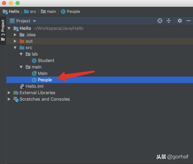Click the blue src folder icon in tree

pyautogui.click(x=22, y=48)
